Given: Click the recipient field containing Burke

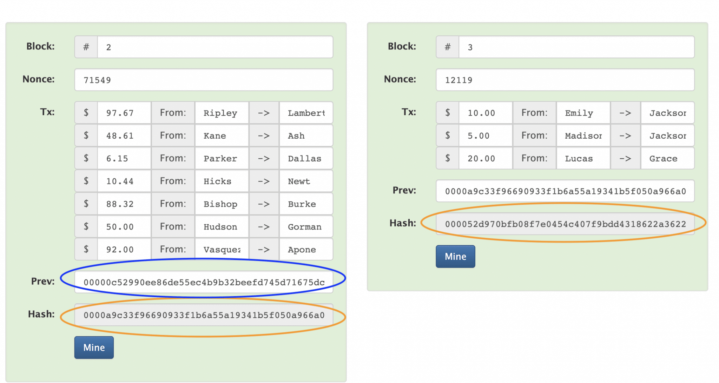Looking at the screenshot, I should pos(305,204).
